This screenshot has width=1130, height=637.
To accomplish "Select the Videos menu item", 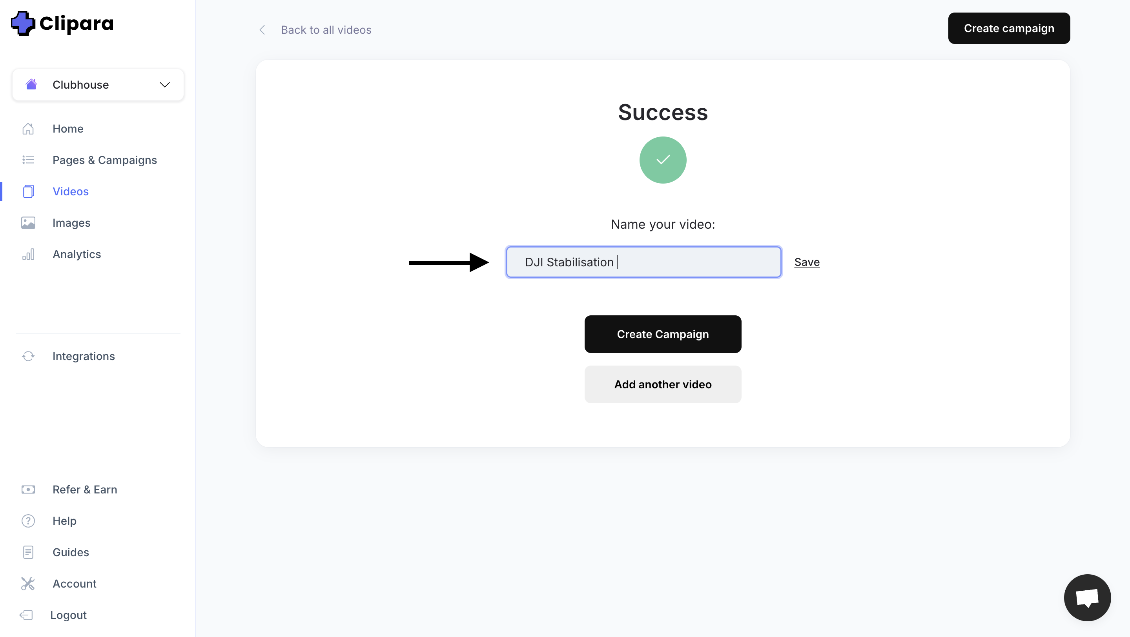I will 70,191.
